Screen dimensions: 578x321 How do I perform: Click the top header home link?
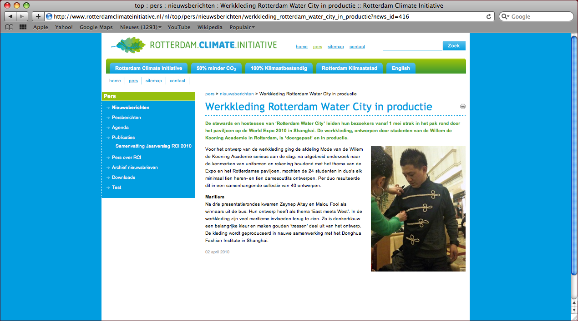(x=302, y=47)
